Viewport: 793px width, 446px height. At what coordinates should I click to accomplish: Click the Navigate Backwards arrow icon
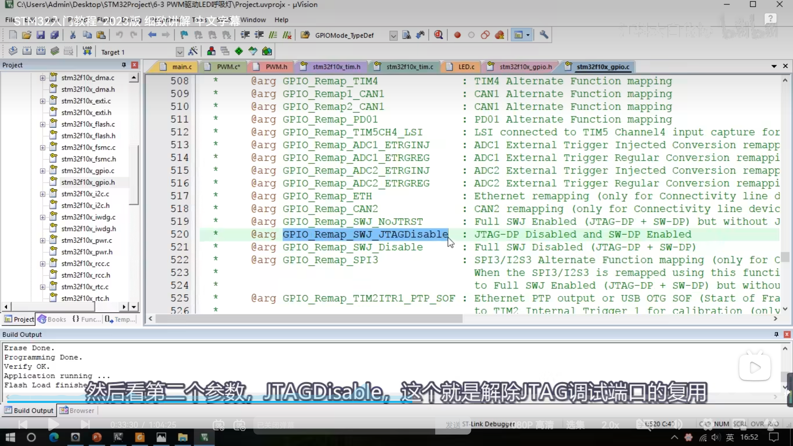point(152,35)
